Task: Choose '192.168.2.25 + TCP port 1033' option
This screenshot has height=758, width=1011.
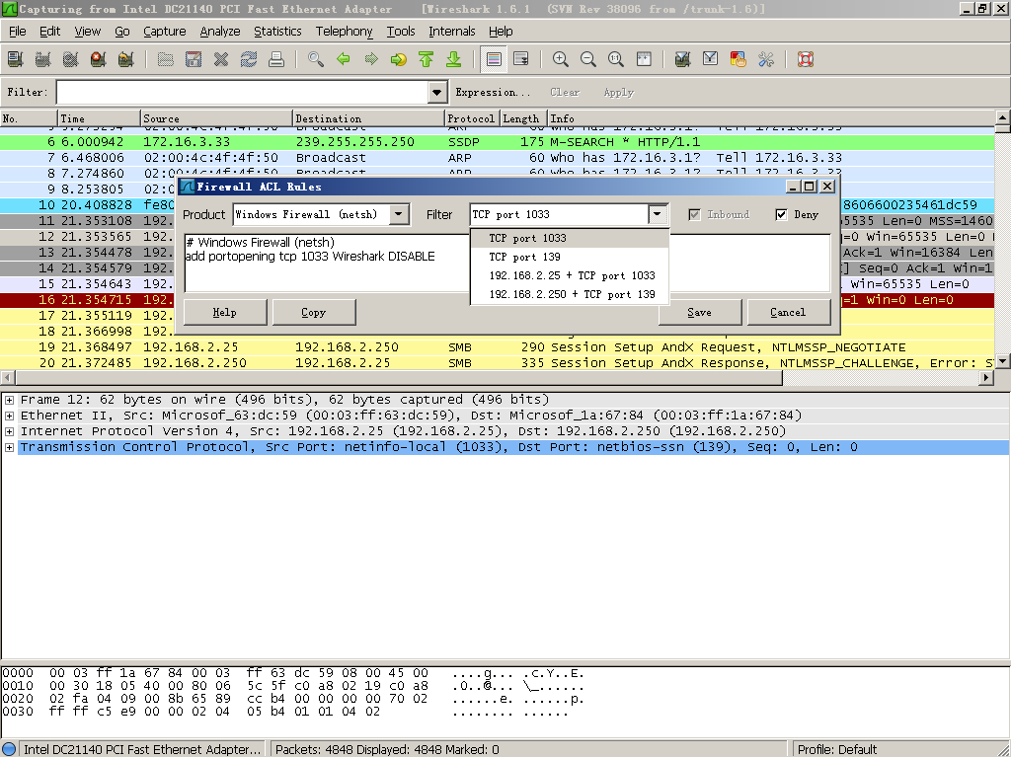Action: [570, 275]
